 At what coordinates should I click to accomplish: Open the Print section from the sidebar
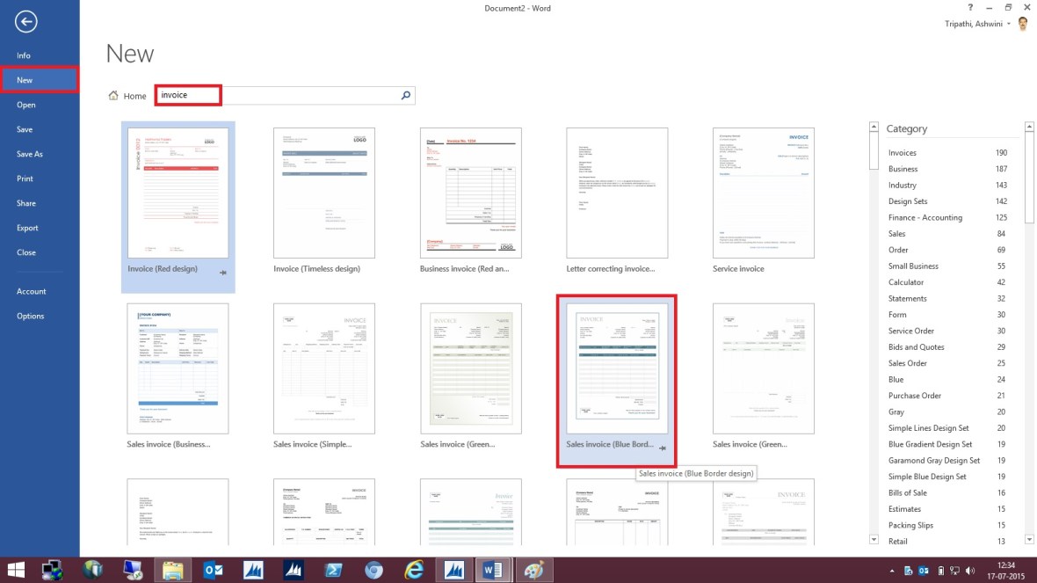(26, 179)
